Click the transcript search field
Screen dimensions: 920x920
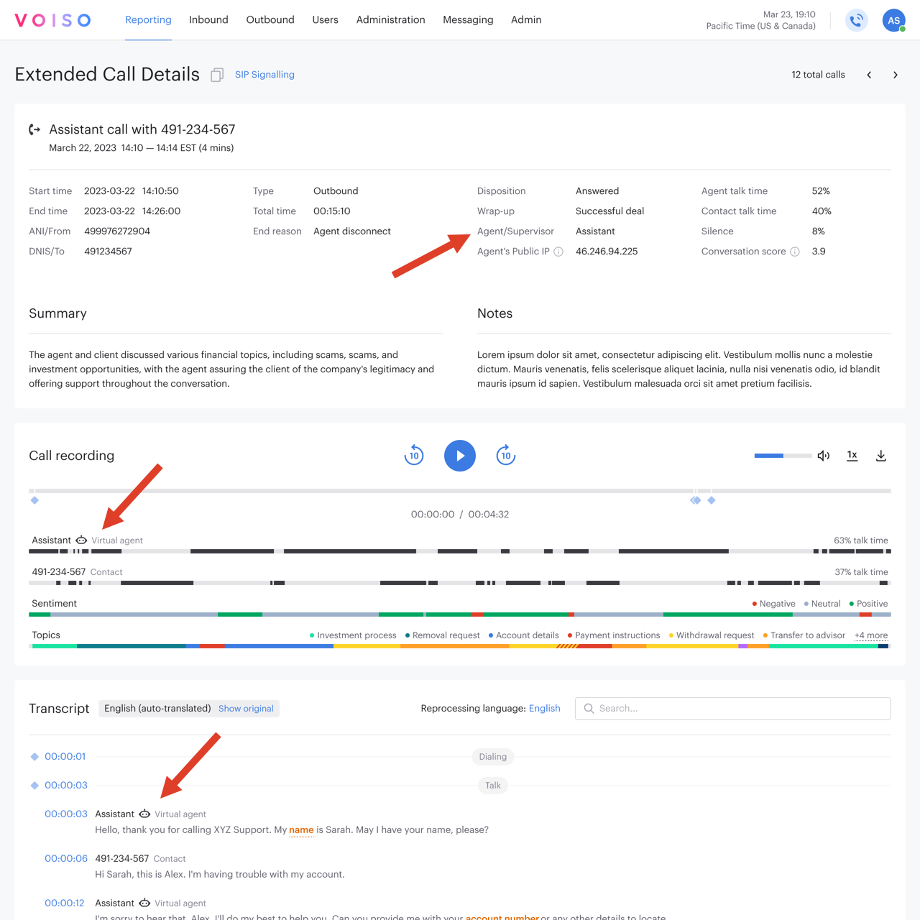732,709
